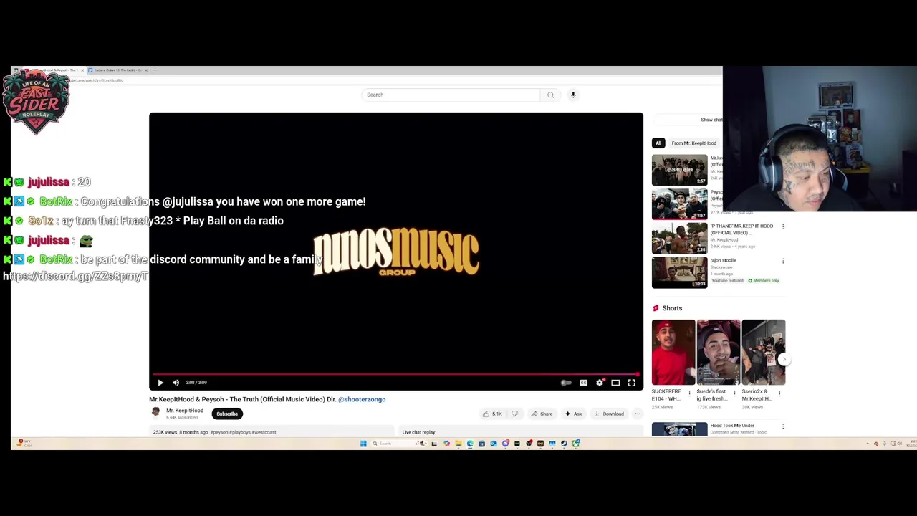
Task: Open Sserio2x & Mr.KeepItH short
Action: [x=764, y=352]
